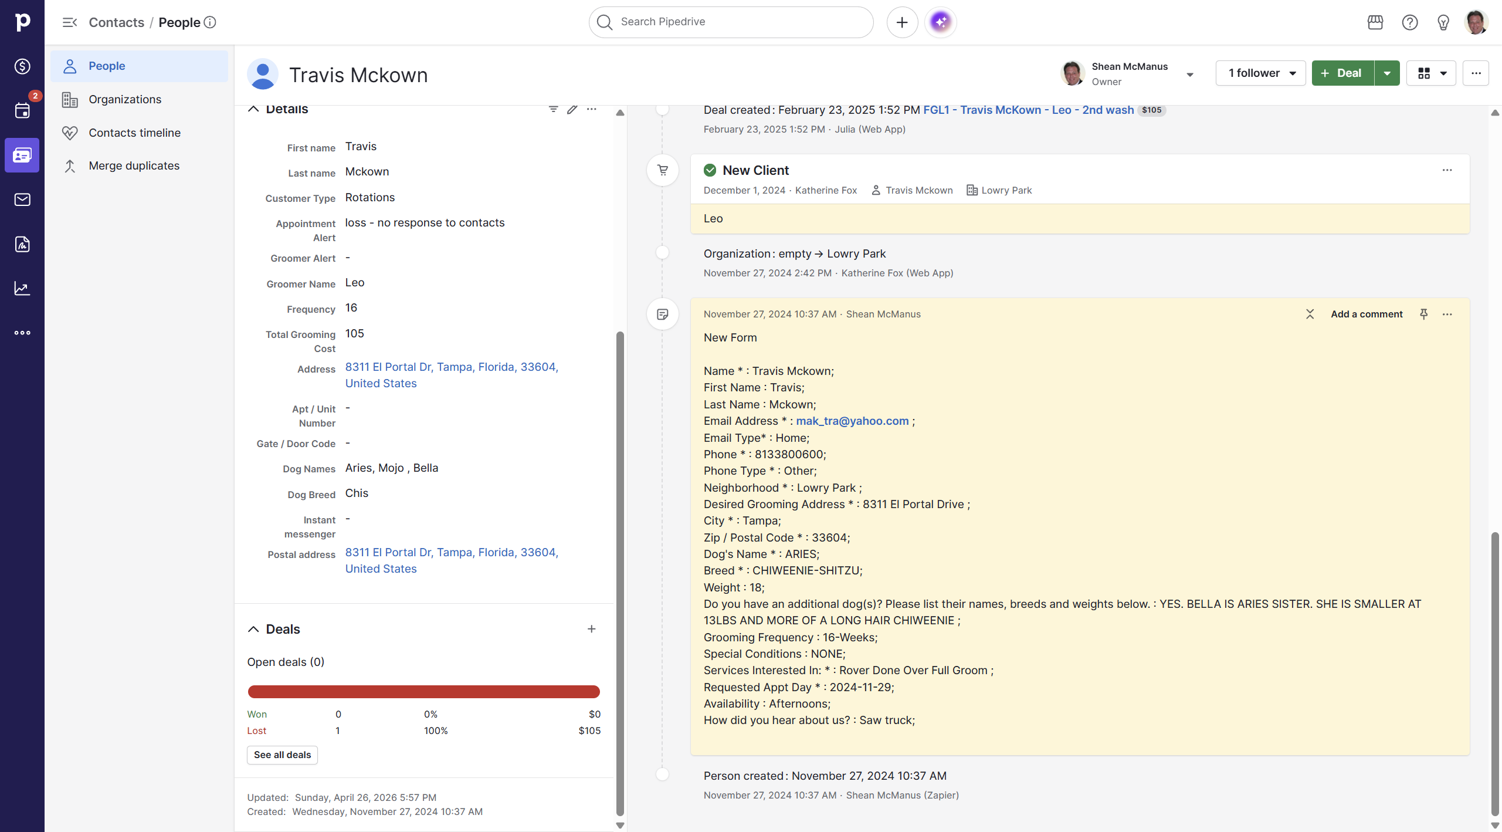Collapse the New Form note

tap(1310, 314)
